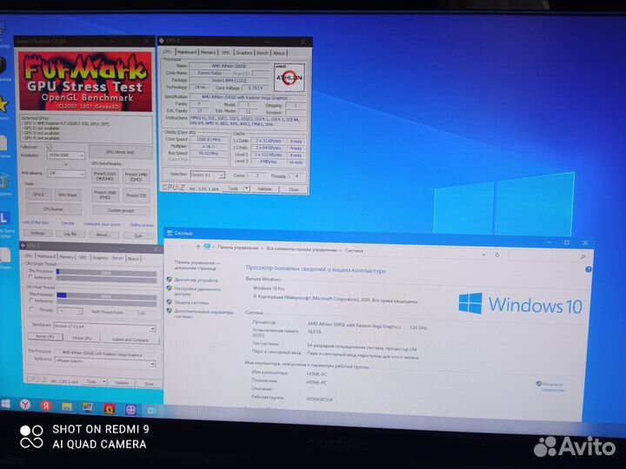Open the Online scores link in FurMark
The height and width of the screenshot is (469, 626).
click(142, 225)
